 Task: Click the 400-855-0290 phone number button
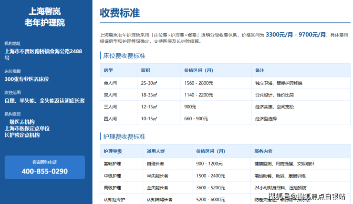(44, 167)
